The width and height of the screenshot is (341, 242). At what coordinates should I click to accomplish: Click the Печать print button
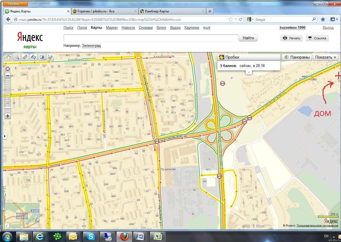pos(292,38)
